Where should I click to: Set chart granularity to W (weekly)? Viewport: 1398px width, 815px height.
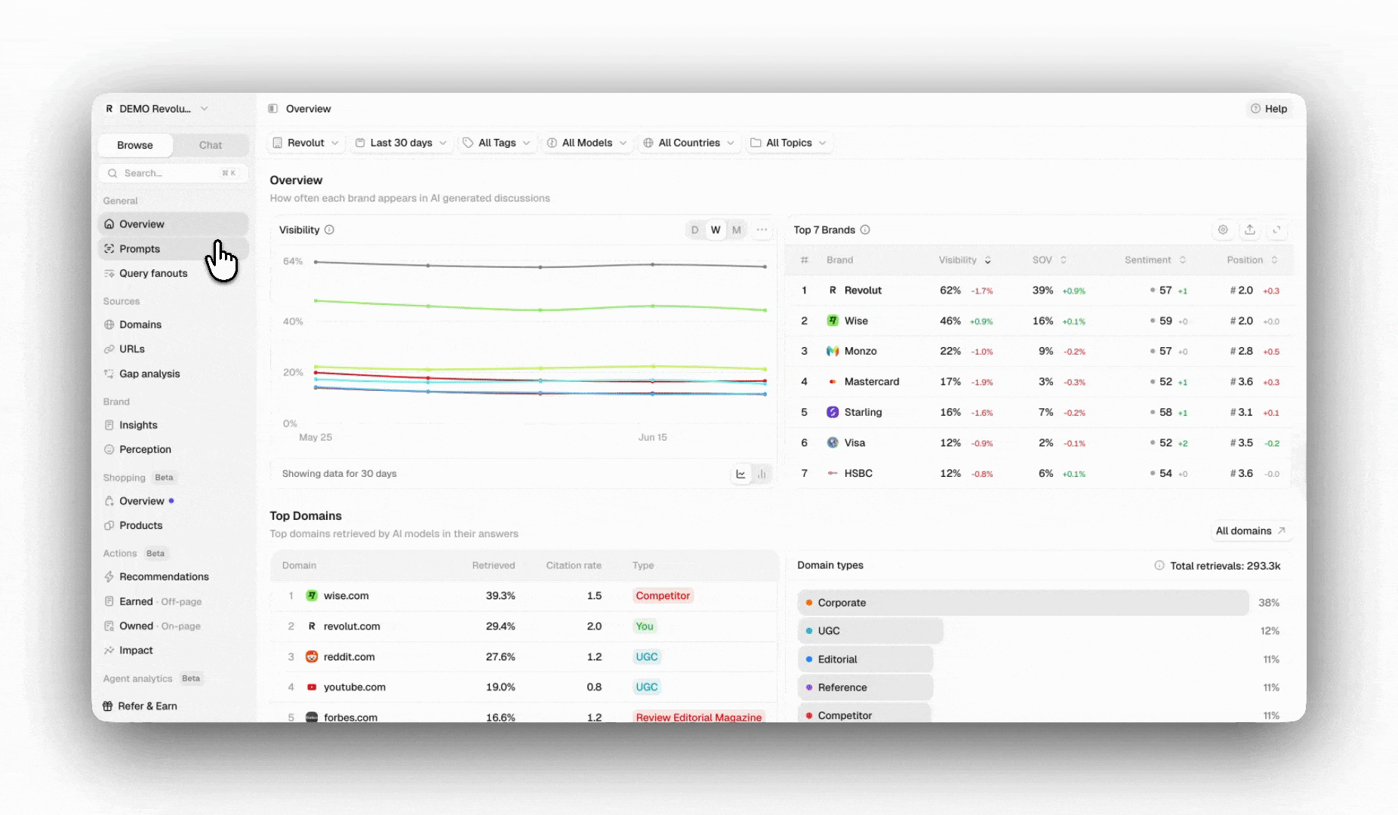pyautogui.click(x=716, y=230)
